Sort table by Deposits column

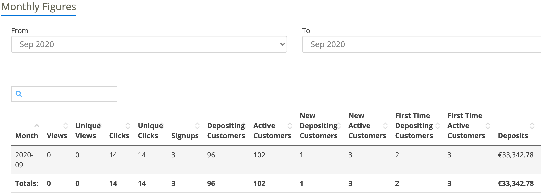[x=532, y=126]
